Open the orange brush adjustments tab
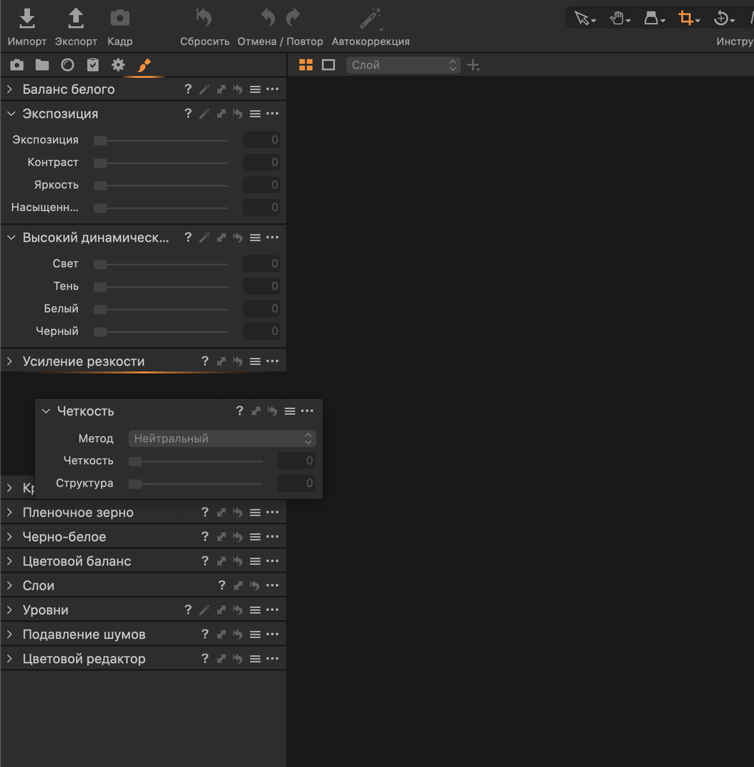This screenshot has width=754, height=767. point(144,65)
